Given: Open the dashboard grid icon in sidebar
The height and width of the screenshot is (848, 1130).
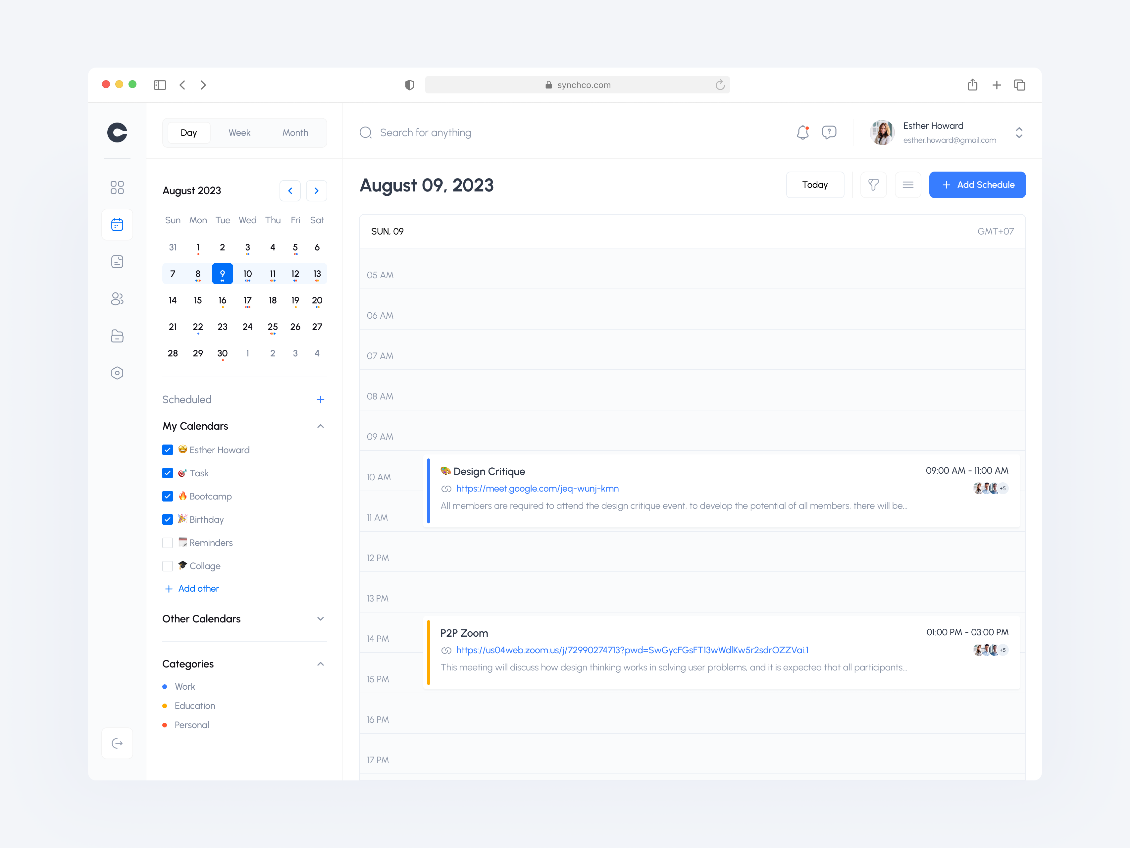Looking at the screenshot, I should pos(117,187).
